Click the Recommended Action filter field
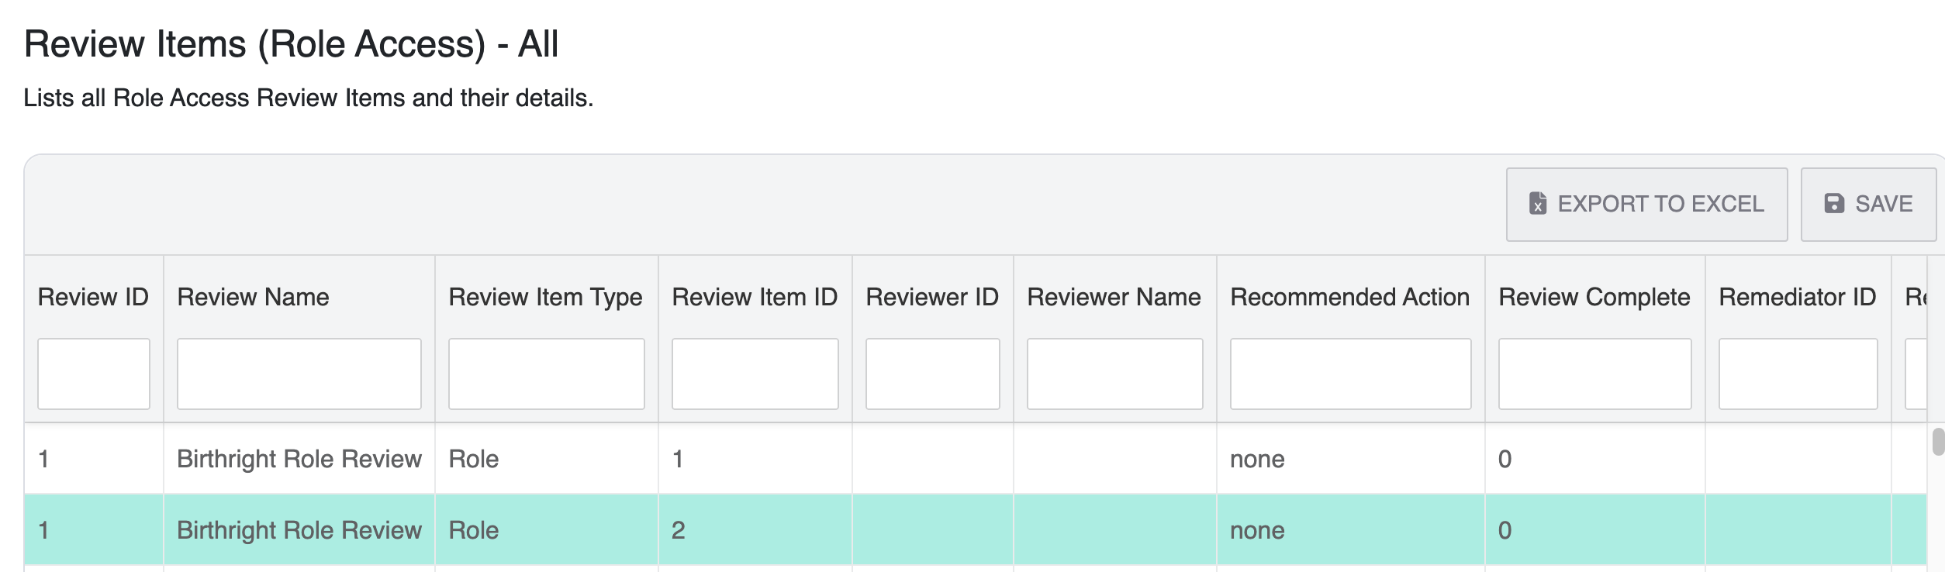 [1350, 374]
